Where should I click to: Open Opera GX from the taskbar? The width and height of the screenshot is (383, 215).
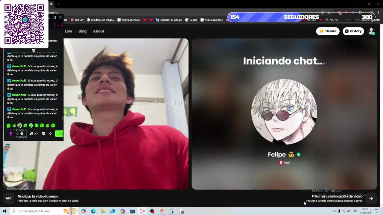pyautogui.click(x=142, y=211)
